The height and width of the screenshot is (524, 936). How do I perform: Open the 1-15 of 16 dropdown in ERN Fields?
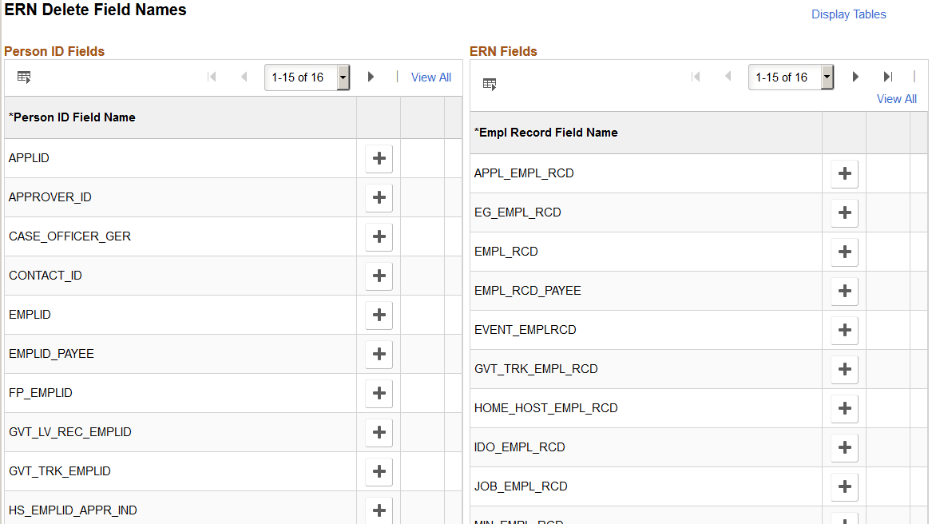827,77
